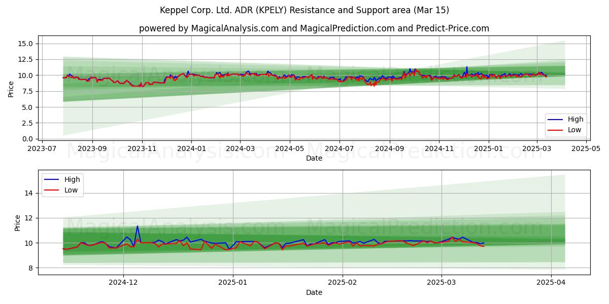Click the '2024-05' x-axis label
The width and height of the screenshot is (609, 304).
point(290,149)
